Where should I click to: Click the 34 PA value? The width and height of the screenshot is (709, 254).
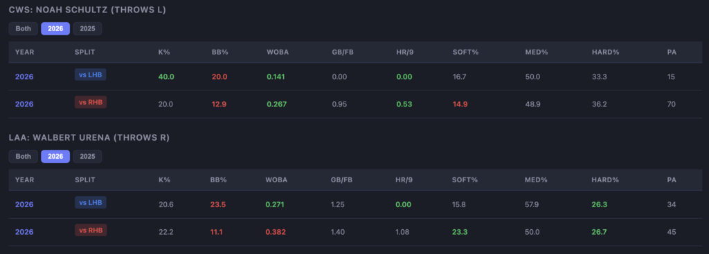click(x=672, y=204)
